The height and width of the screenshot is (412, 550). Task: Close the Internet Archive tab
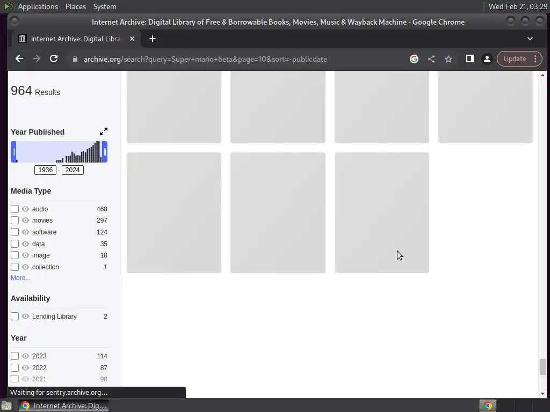(x=132, y=39)
